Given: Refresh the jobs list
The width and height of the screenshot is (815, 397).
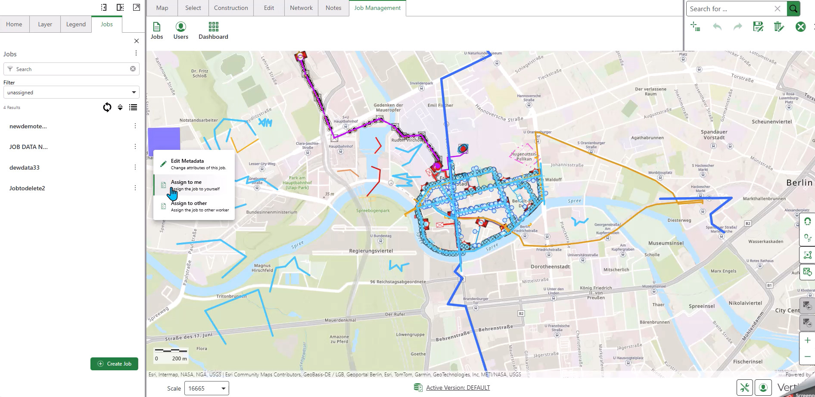Looking at the screenshot, I should point(107,107).
